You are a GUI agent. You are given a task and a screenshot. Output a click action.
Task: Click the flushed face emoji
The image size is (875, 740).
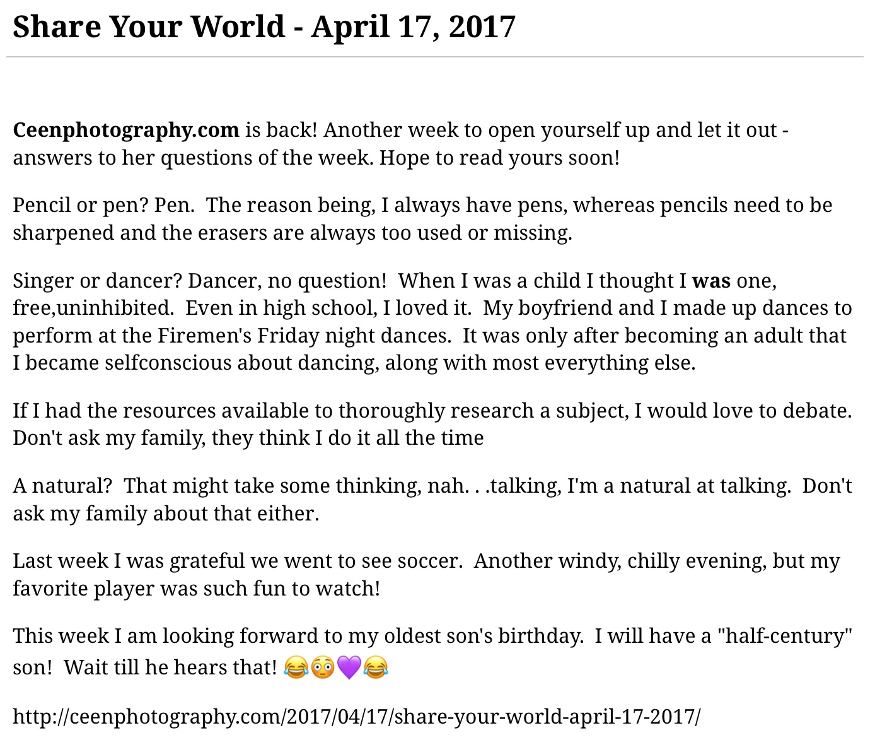[322, 667]
